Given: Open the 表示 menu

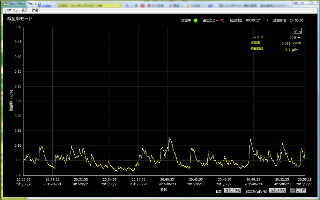Looking at the screenshot, I should (x=24, y=10).
